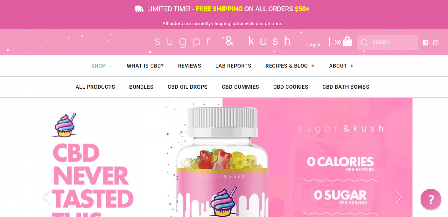The image size is (448, 217).
Task: Open the question mark help bubble
Action: pyautogui.click(x=431, y=199)
